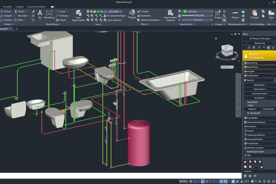This screenshot has width=276, height=184.
Task: Select the Stutzen trim tool
Action: [20, 12]
